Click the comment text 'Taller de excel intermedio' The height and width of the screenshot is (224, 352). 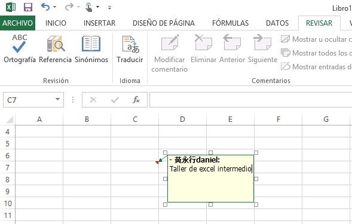(210, 169)
